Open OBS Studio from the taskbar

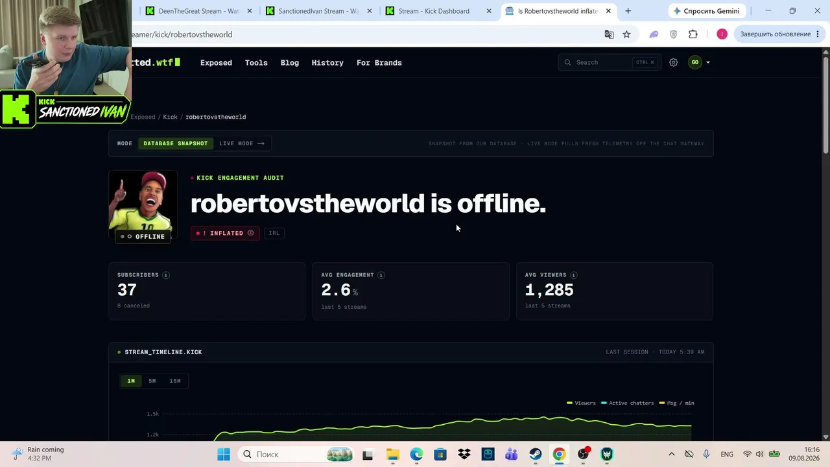click(x=583, y=454)
